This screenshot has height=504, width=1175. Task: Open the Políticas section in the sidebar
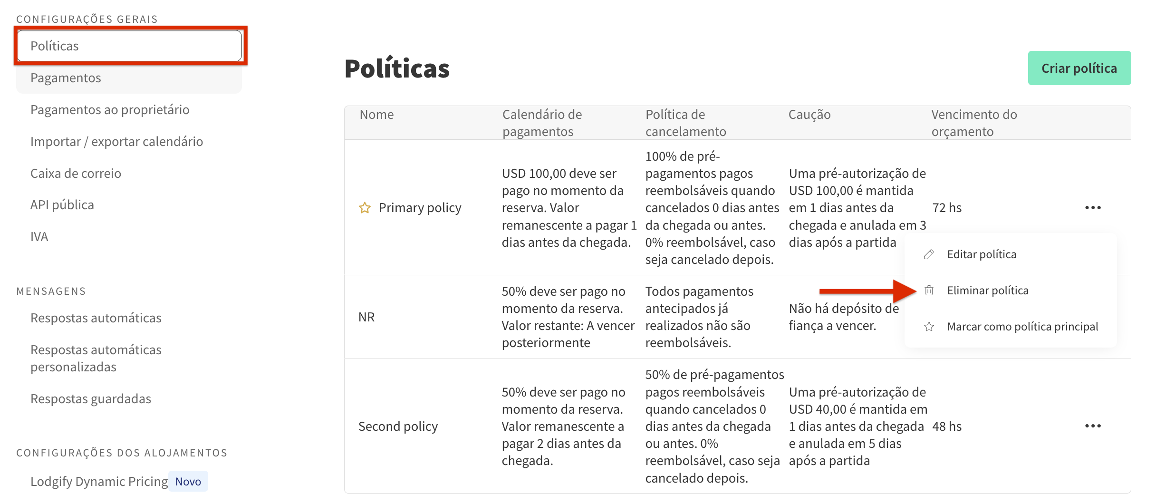point(55,46)
